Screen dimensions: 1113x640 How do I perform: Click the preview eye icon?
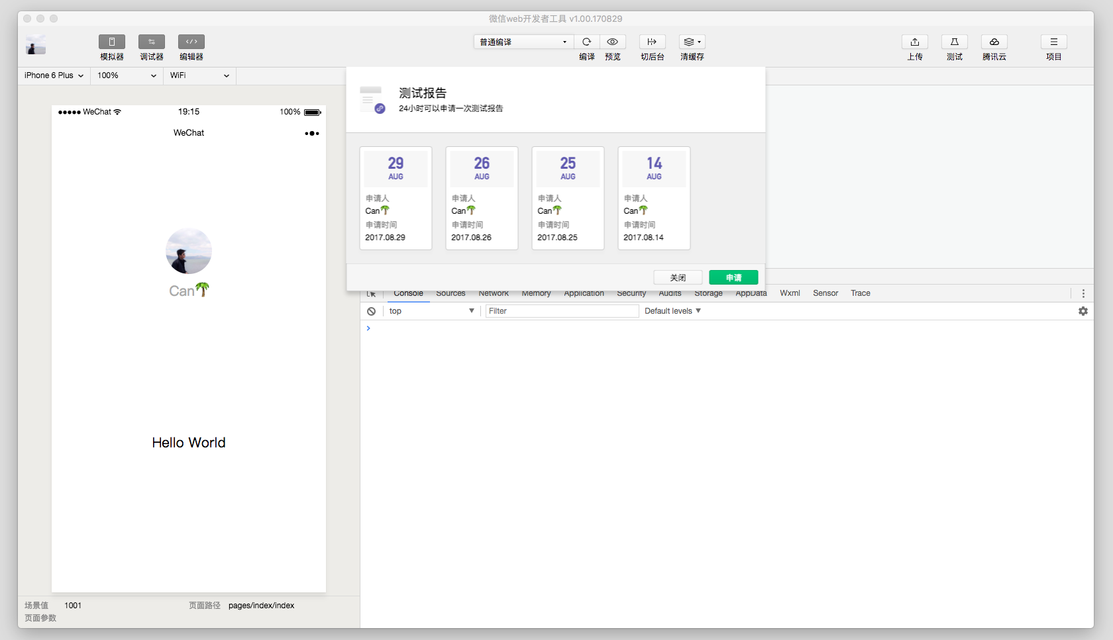(613, 42)
